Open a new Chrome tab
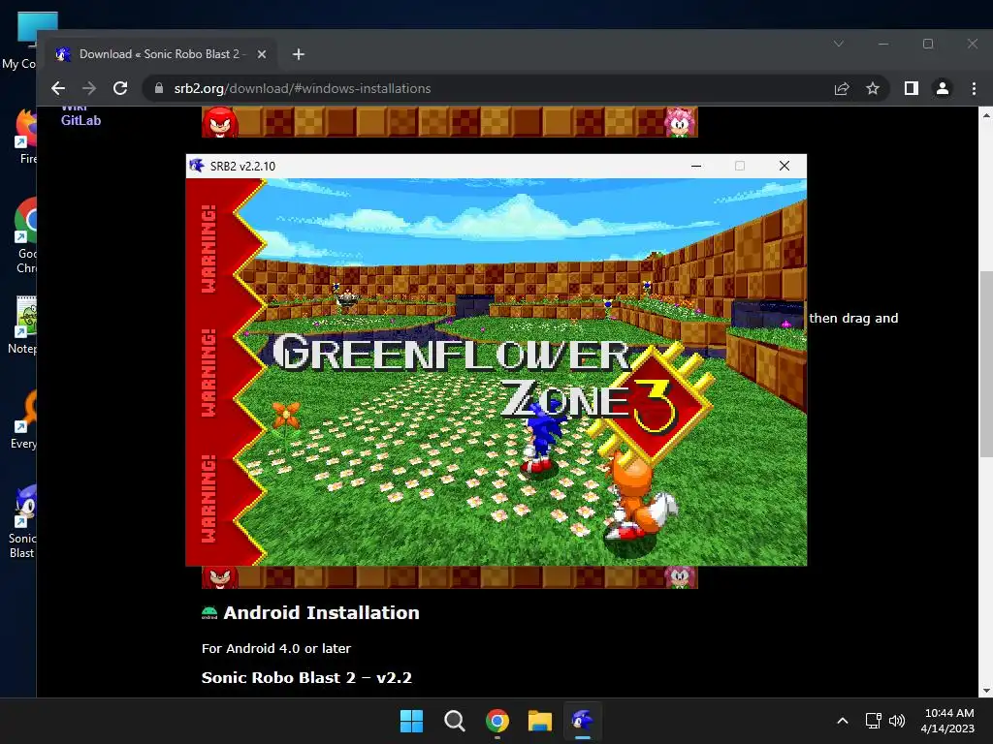 tap(299, 54)
